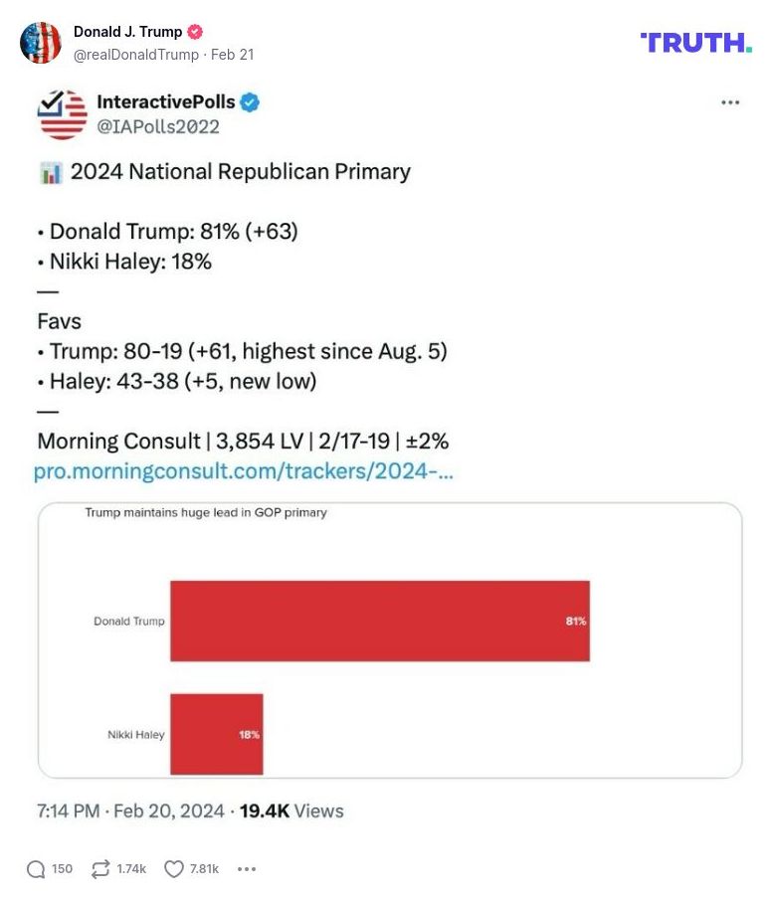Click InteractivePolls' blue verification checkmark
The width and height of the screenshot is (773, 899).
point(249,101)
